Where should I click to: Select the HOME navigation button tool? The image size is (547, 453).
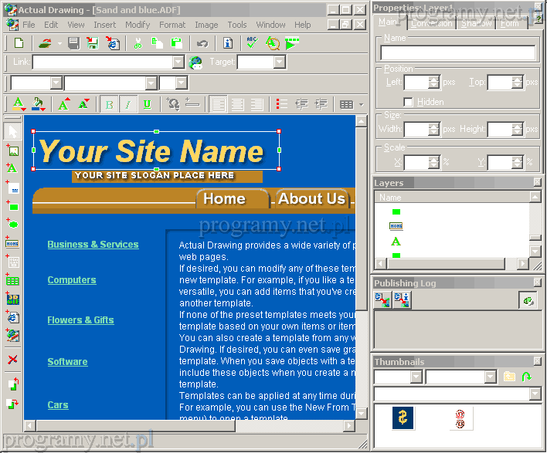pyautogui.click(x=12, y=243)
